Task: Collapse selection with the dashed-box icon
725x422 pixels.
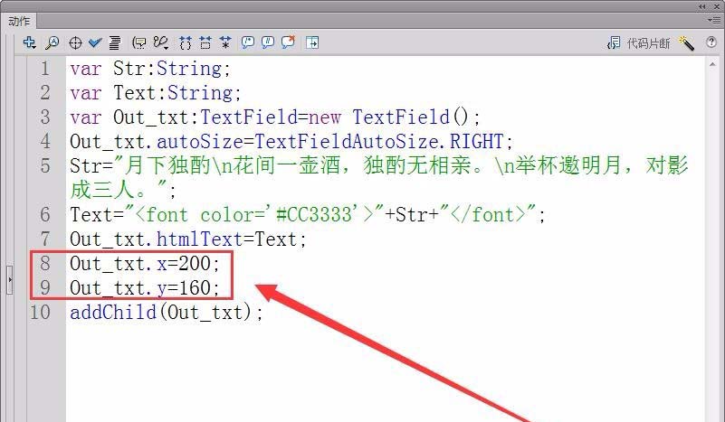Action: pos(205,43)
